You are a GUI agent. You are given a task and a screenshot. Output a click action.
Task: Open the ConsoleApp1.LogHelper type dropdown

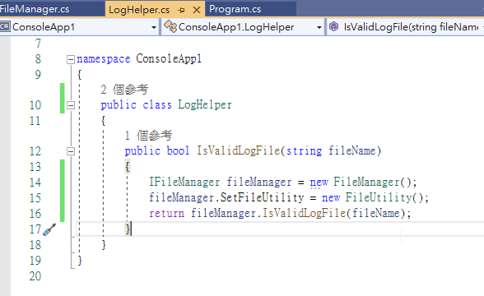pyautogui.click(x=319, y=27)
